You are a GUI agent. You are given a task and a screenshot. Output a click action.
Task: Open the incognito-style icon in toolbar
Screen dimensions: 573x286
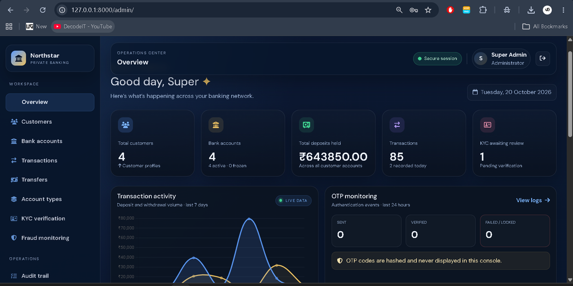click(x=507, y=10)
